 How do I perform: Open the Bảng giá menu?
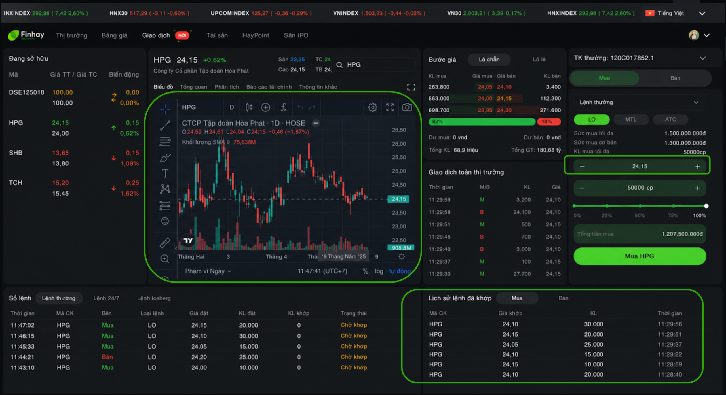click(115, 35)
